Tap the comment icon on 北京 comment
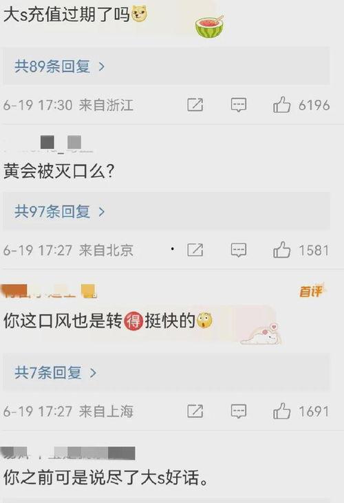This screenshot has width=344, height=503. click(x=239, y=250)
